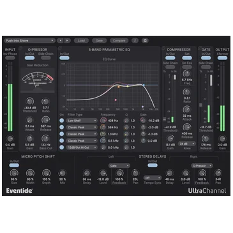This screenshot has width=233, height=233.
Task: Click the Gate Release knob
Action: coord(206,139)
